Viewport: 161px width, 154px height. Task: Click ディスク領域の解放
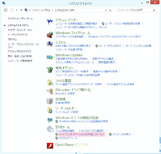coord(65,131)
